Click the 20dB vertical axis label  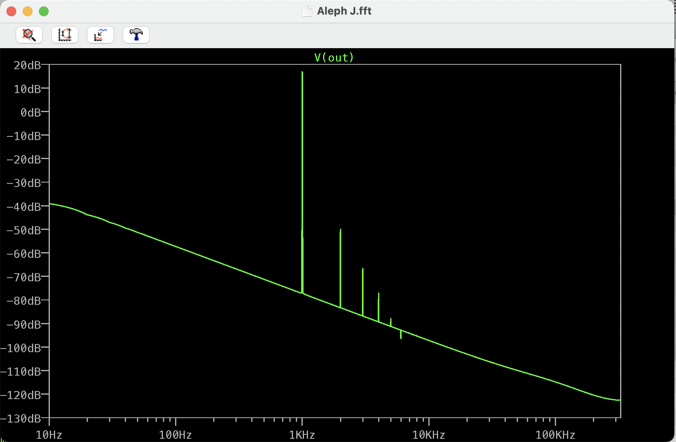[x=27, y=65]
